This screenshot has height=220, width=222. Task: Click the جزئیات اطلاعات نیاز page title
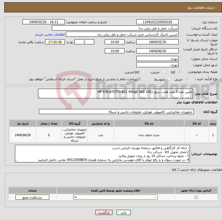tap(201, 8)
